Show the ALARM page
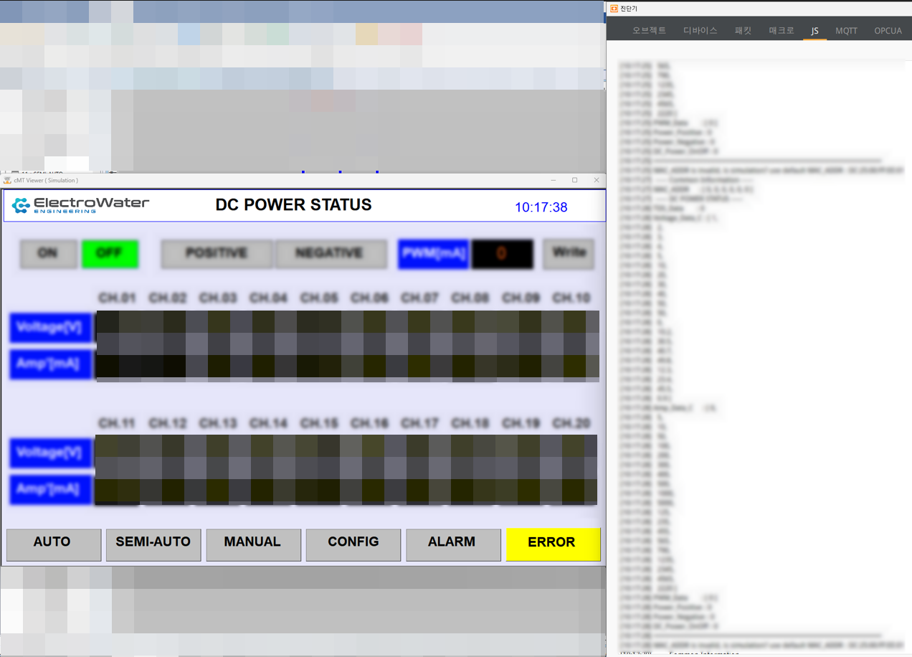 [452, 543]
